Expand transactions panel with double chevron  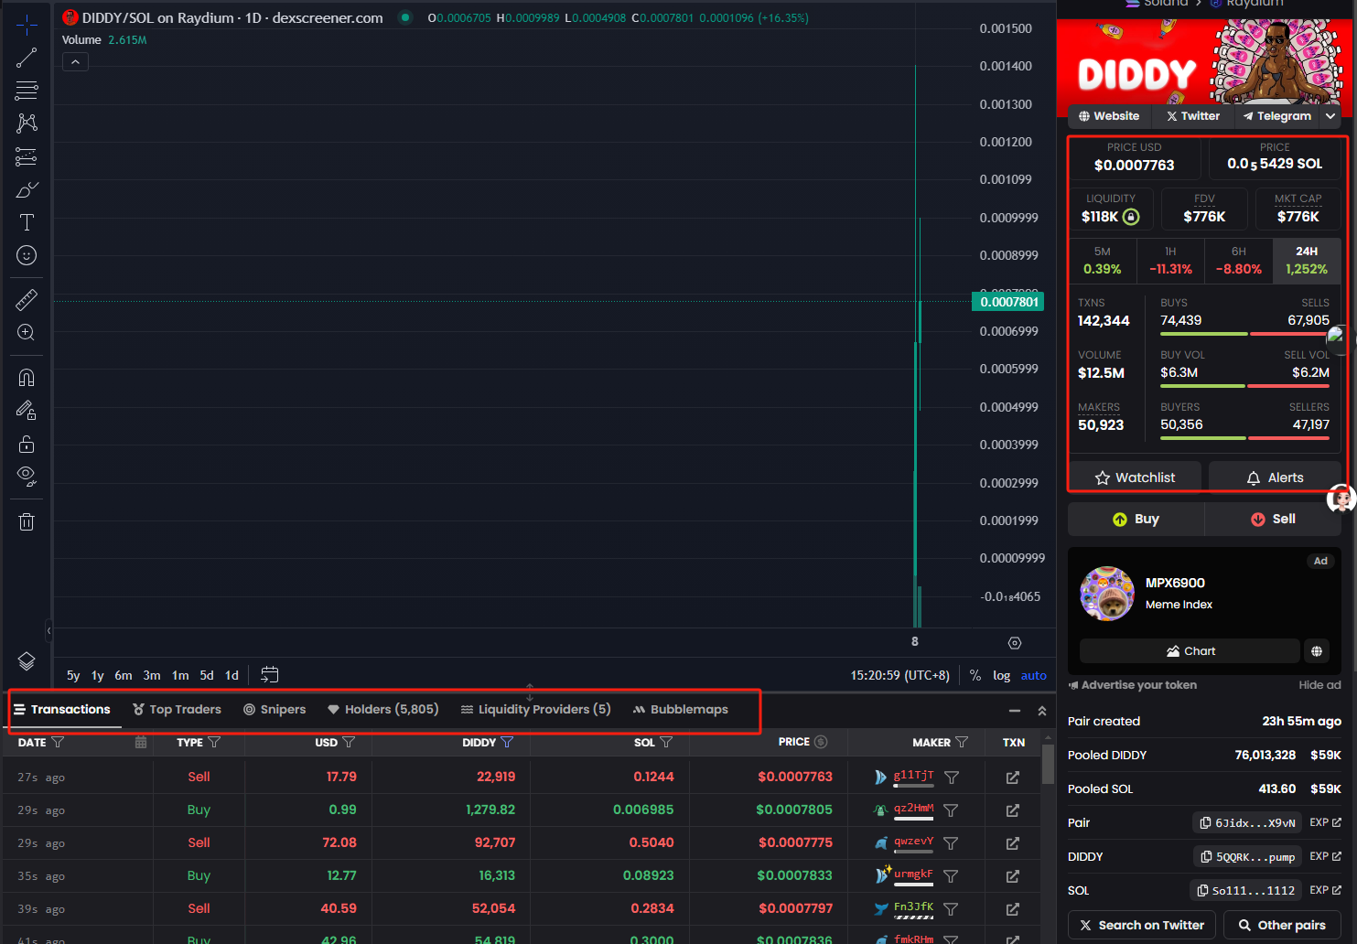tap(1041, 711)
